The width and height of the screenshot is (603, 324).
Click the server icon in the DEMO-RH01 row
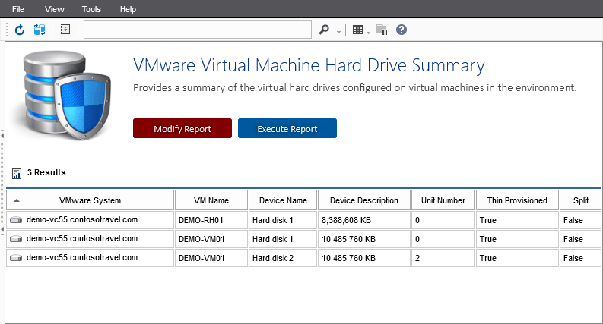[x=16, y=220]
